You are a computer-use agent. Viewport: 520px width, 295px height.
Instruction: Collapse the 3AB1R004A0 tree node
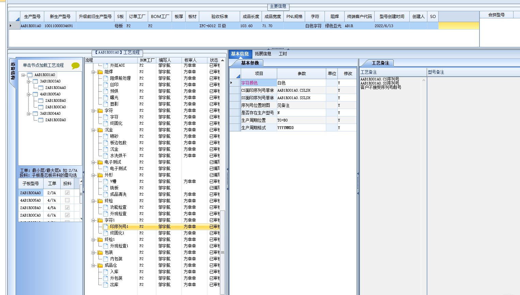[x=29, y=114]
